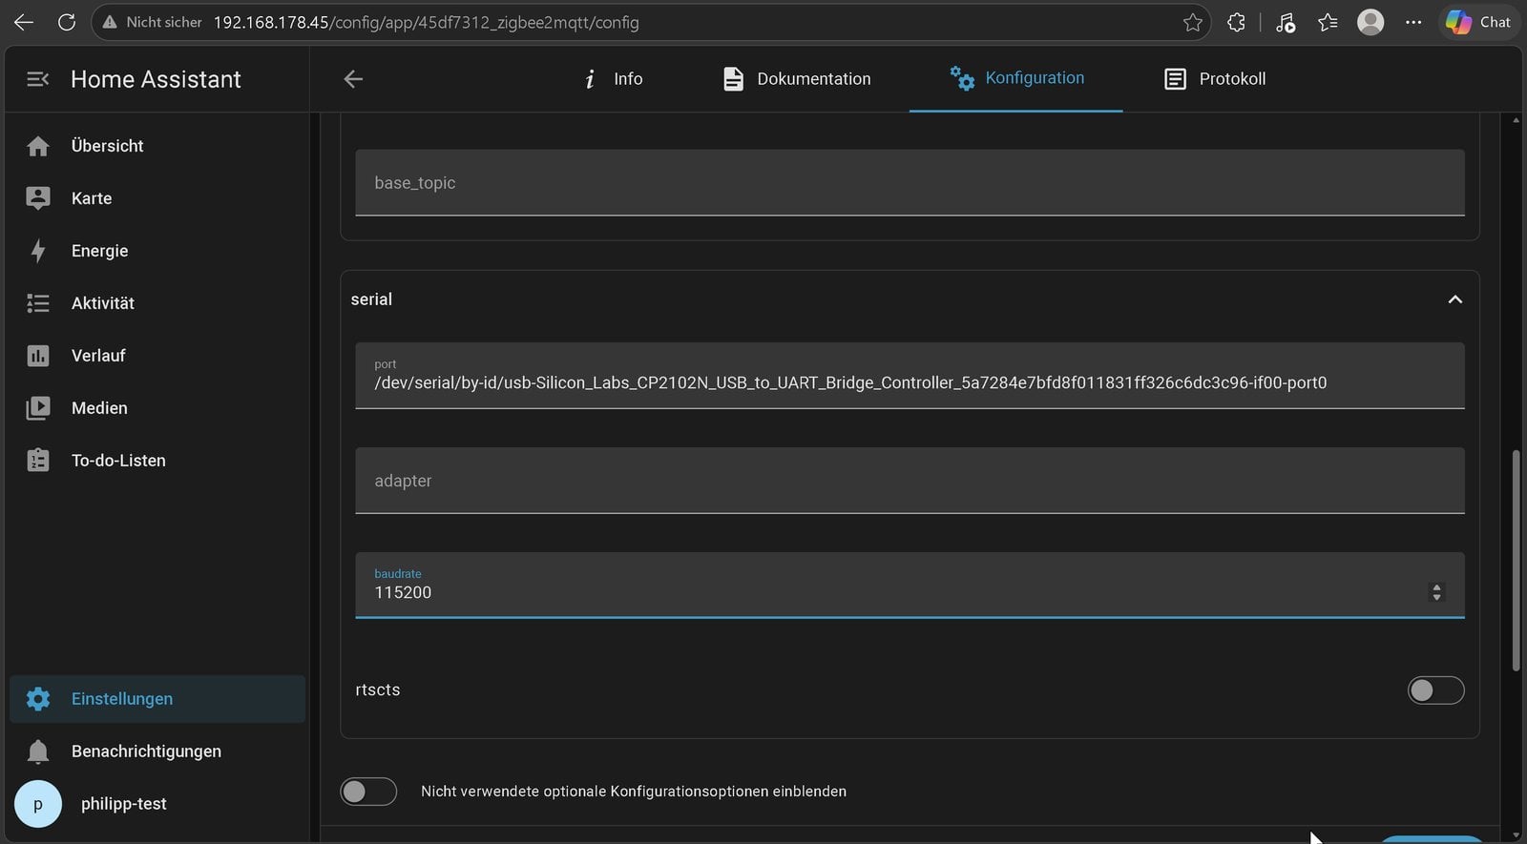The image size is (1527, 844).
Task: Open Benachrichtigungen panel
Action: coord(157,751)
